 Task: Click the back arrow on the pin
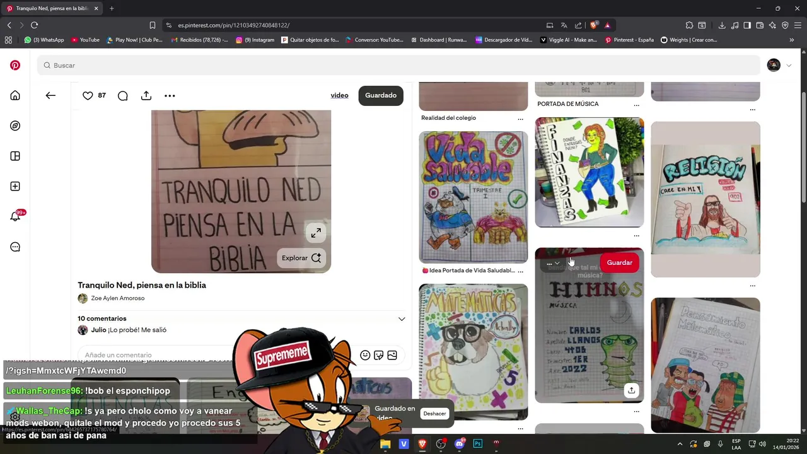click(50, 95)
